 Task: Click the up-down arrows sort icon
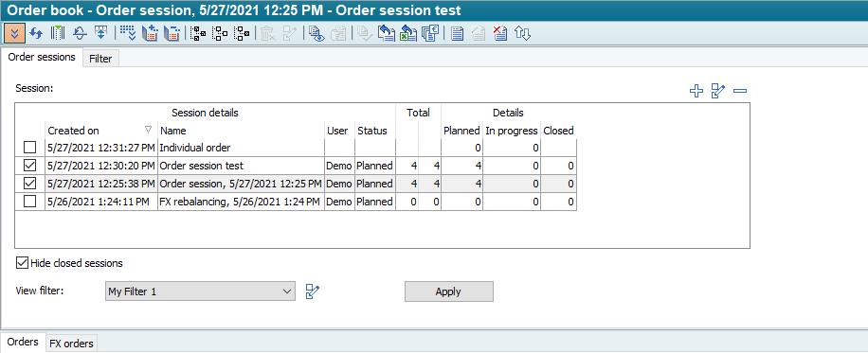(522, 34)
